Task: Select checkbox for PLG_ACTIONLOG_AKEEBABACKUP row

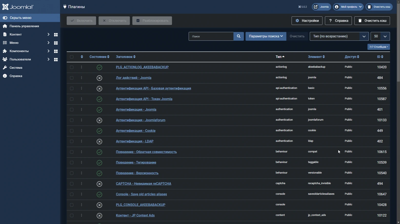Action: coord(72,67)
